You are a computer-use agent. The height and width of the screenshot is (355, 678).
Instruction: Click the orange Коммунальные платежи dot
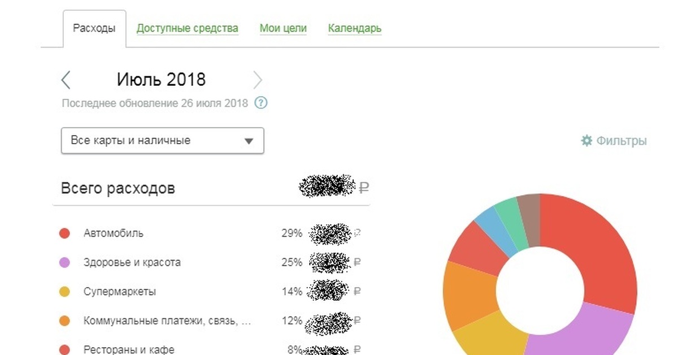pos(64,321)
